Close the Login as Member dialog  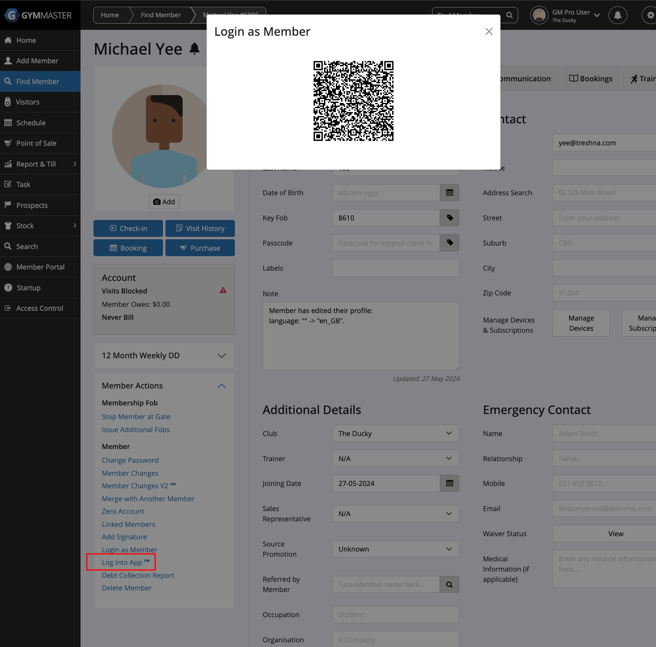(489, 31)
